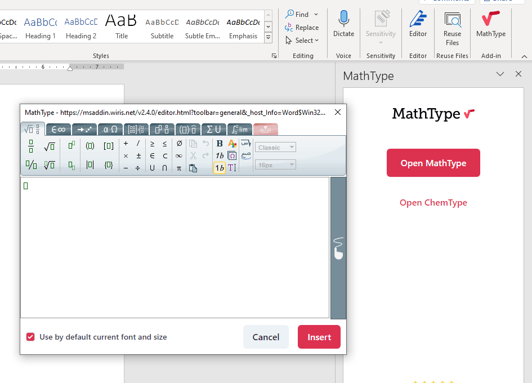Insert superscript template
Viewport: 532px width, 383px height.
(71, 146)
